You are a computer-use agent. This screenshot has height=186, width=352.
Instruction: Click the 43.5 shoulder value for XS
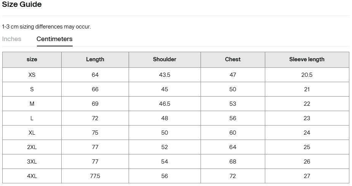pyautogui.click(x=164, y=75)
